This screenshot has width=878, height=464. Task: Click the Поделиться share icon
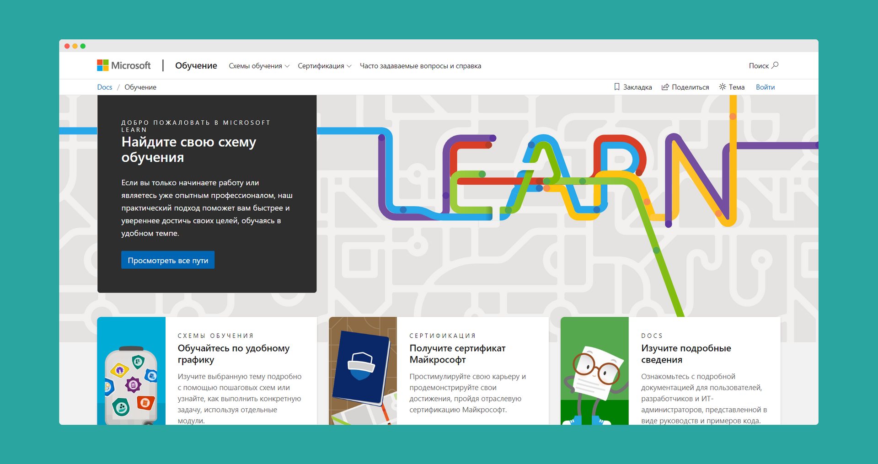click(x=665, y=87)
